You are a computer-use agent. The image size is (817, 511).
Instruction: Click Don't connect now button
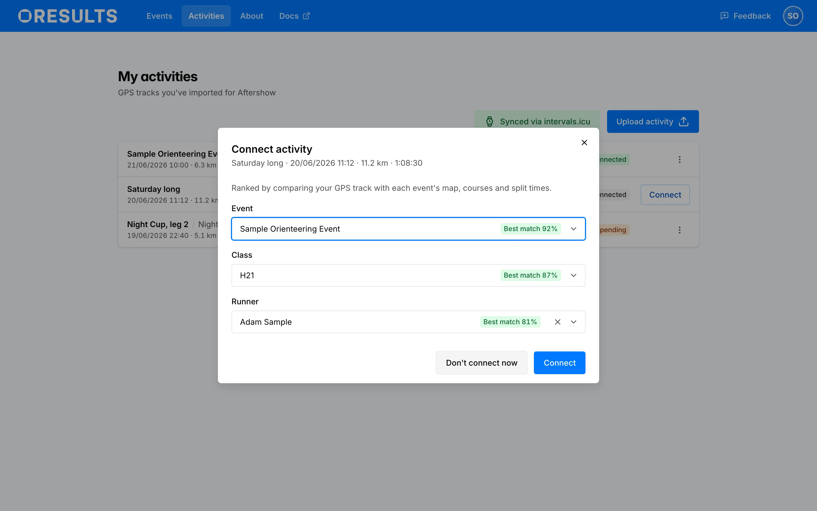[481, 363]
